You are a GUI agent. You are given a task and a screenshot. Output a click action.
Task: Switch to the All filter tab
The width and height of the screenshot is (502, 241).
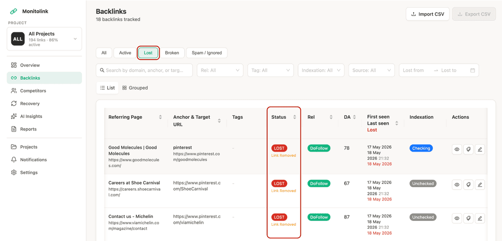[x=104, y=53]
